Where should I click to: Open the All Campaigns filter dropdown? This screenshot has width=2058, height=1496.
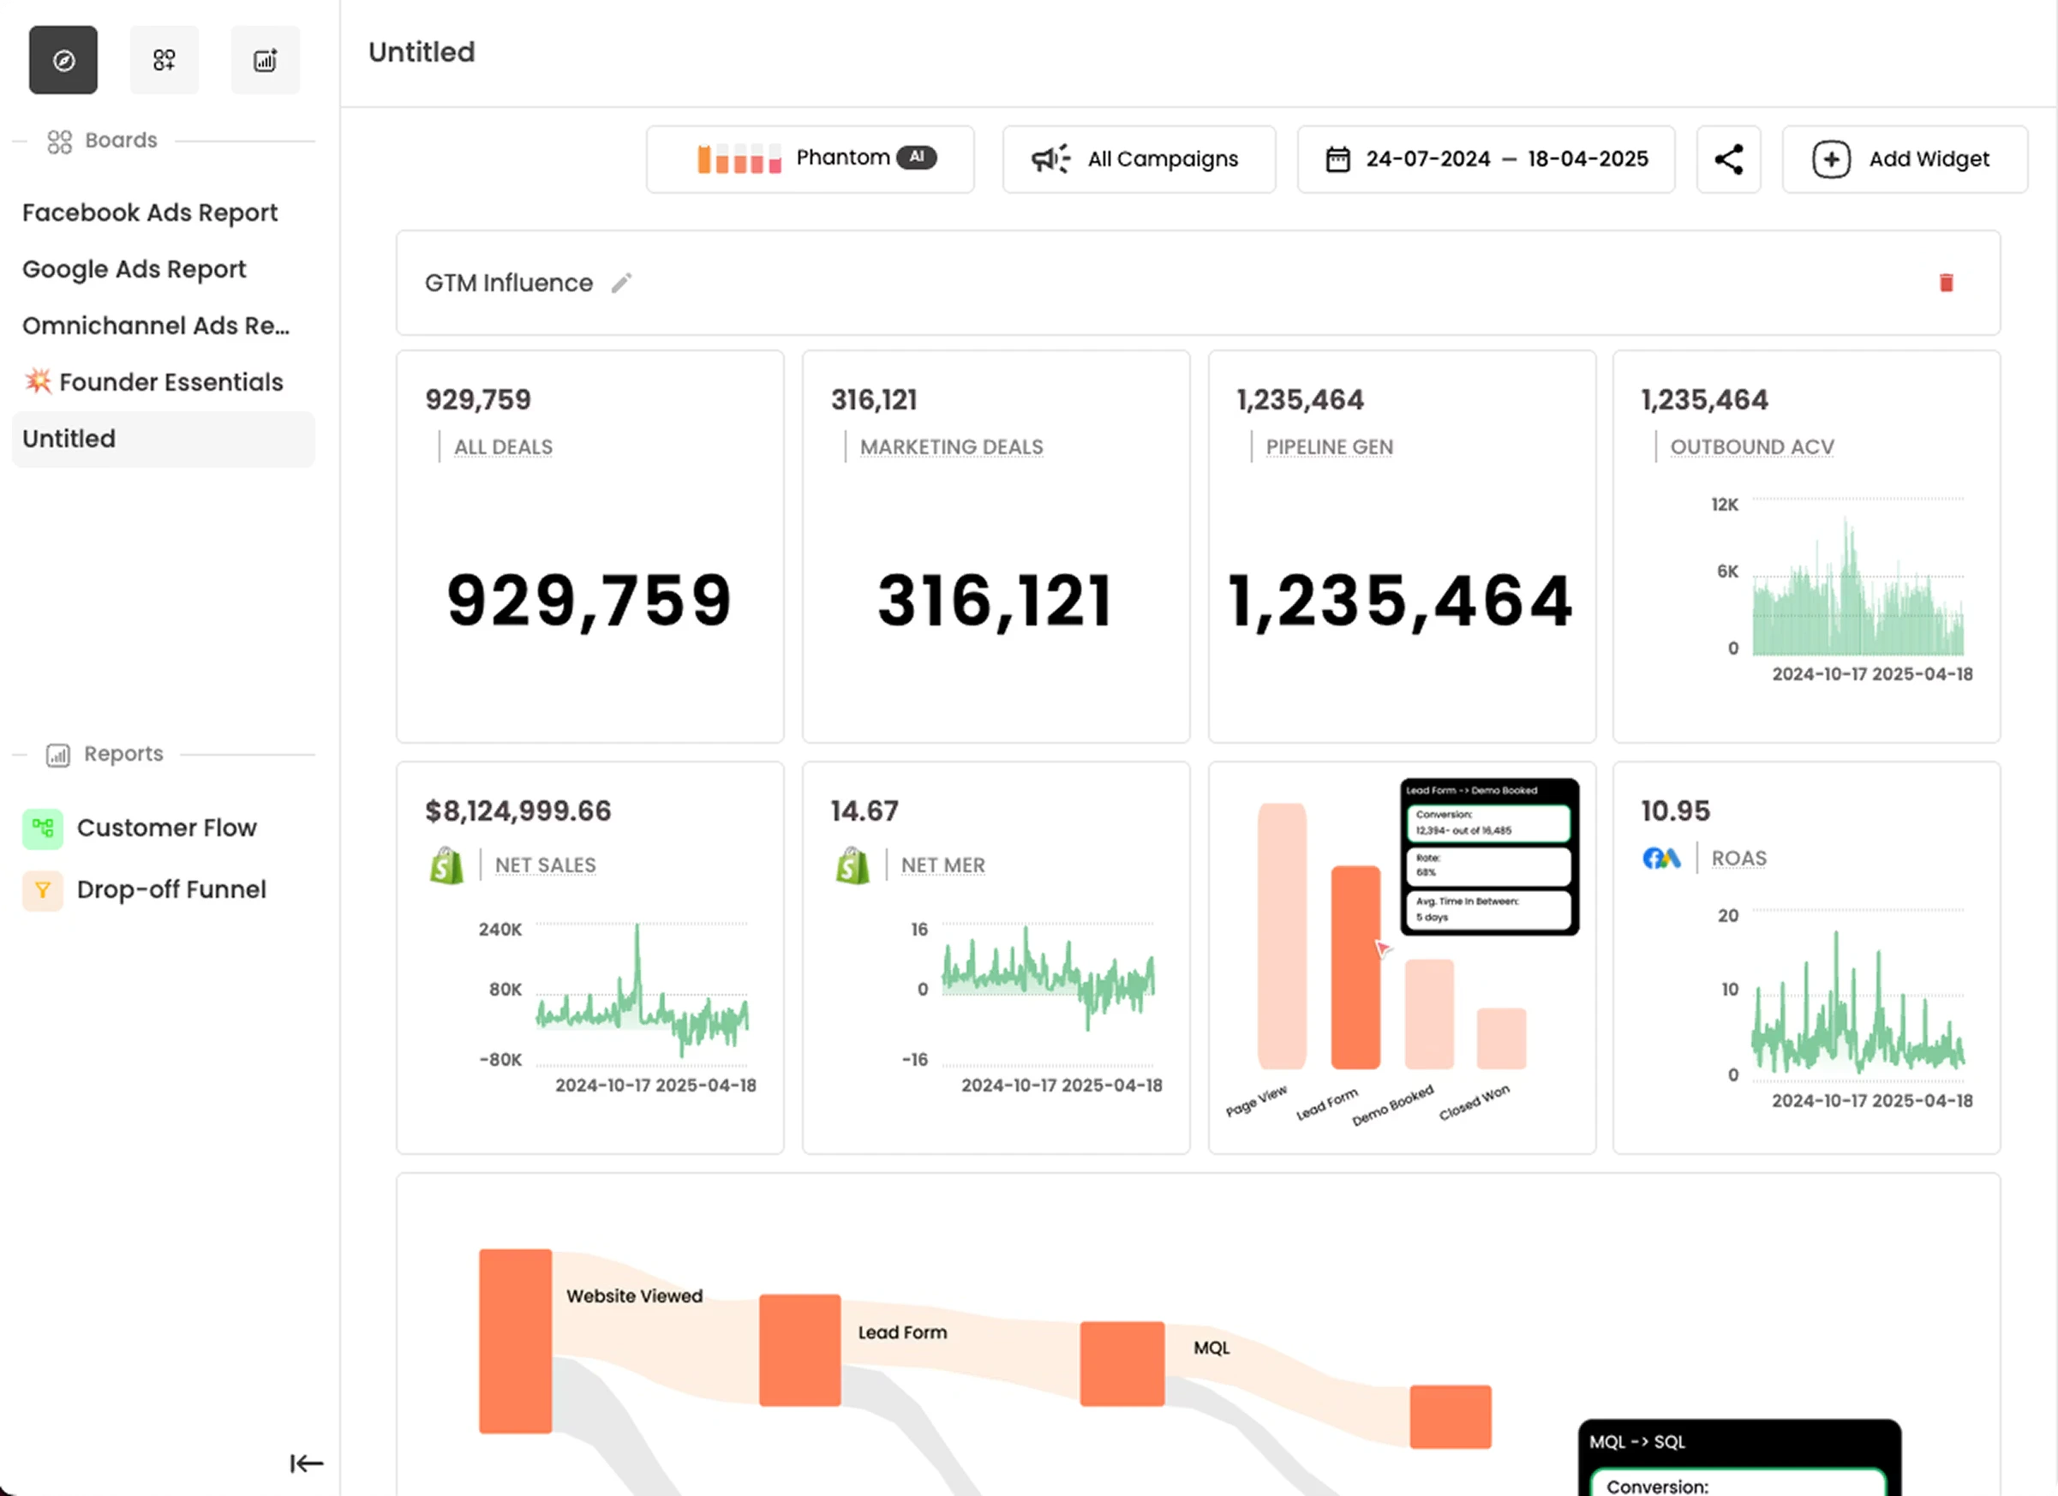(x=1138, y=159)
